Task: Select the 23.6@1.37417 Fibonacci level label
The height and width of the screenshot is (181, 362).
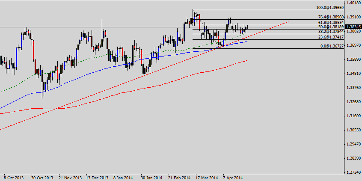Action: [330, 37]
